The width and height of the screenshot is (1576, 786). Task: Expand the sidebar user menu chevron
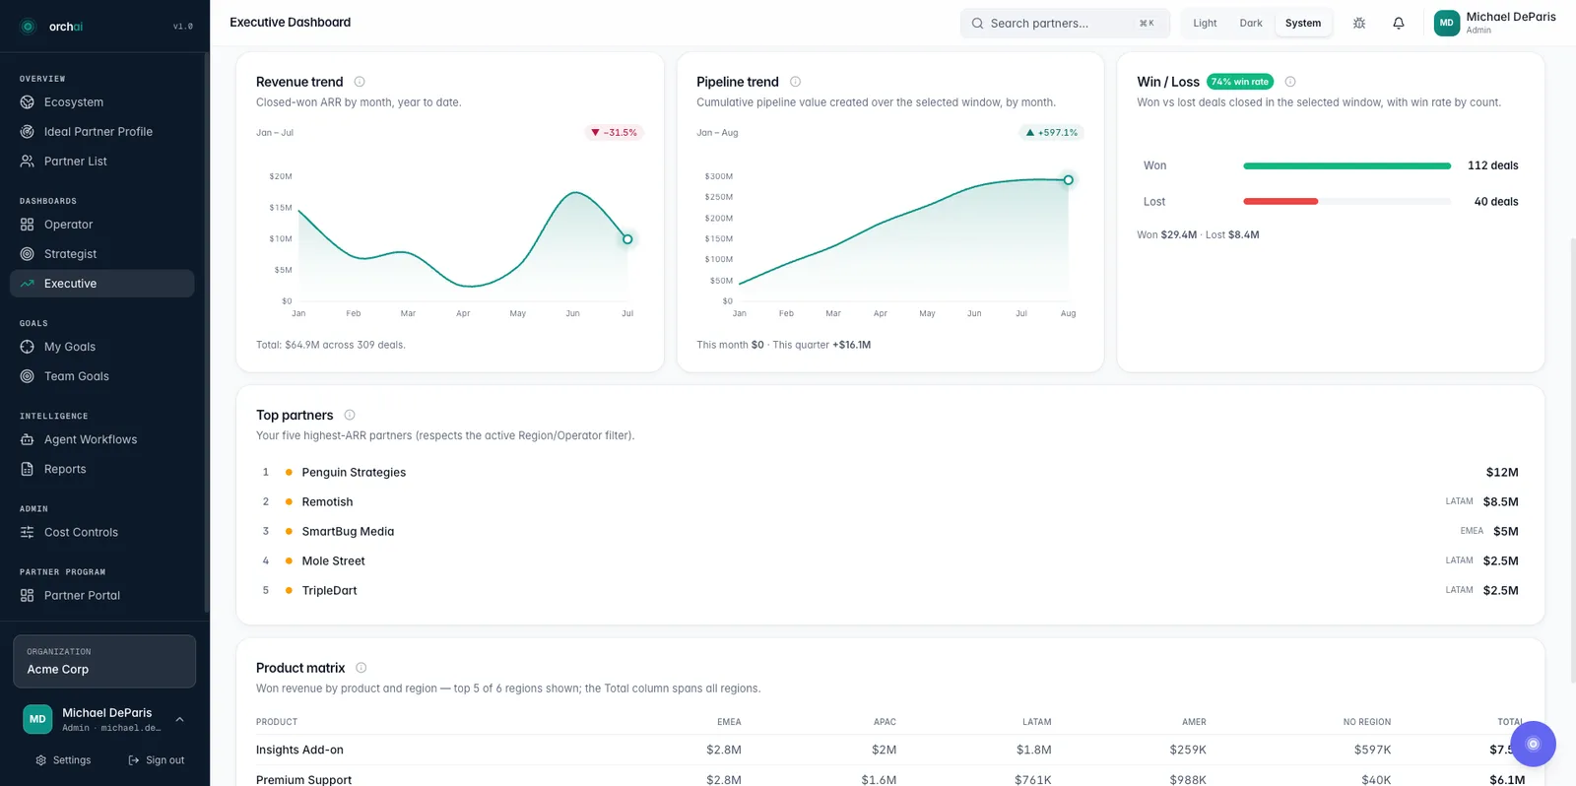[180, 720]
